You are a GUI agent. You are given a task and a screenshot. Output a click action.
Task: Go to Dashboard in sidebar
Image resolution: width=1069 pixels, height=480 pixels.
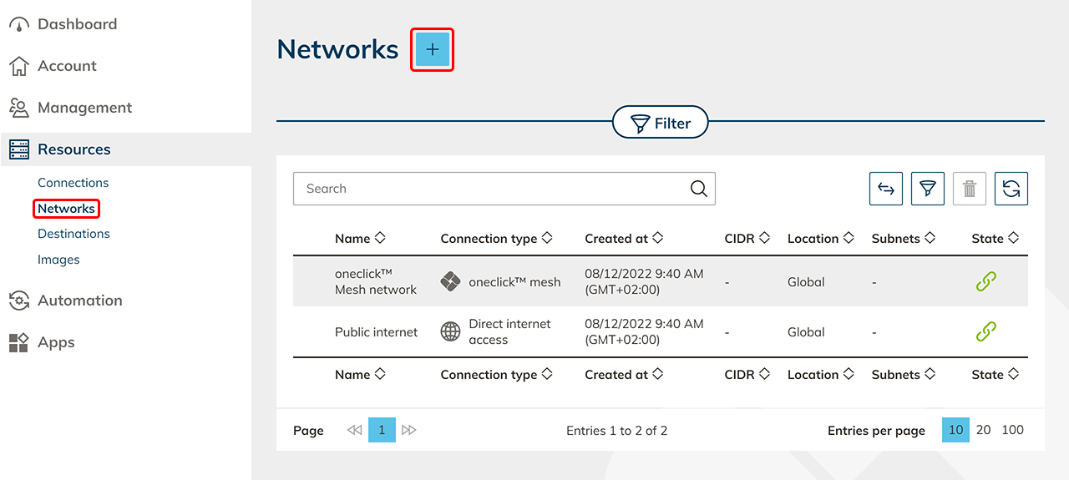point(77,24)
